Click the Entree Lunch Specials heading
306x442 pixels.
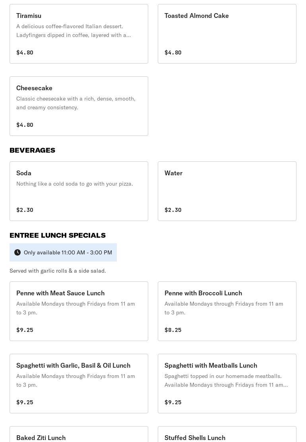tap(58, 235)
